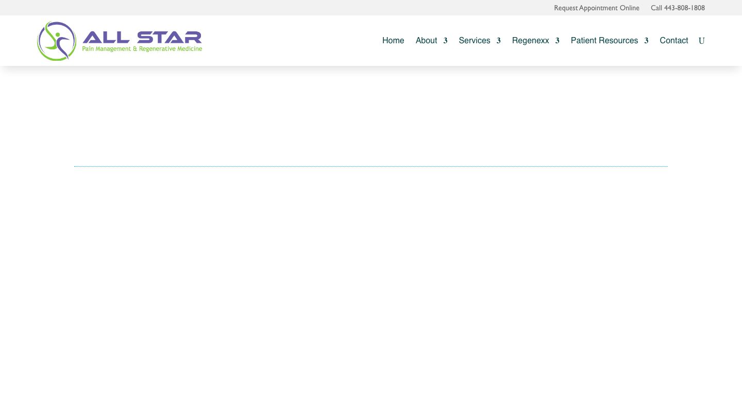Expand the Patient Resources submenu arrow
Viewport: 742px width, 417px height.
pyautogui.click(x=646, y=41)
